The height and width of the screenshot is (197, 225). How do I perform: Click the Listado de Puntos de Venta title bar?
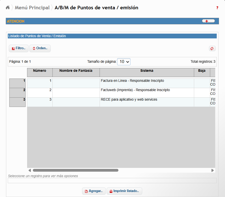click(x=112, y=36)
